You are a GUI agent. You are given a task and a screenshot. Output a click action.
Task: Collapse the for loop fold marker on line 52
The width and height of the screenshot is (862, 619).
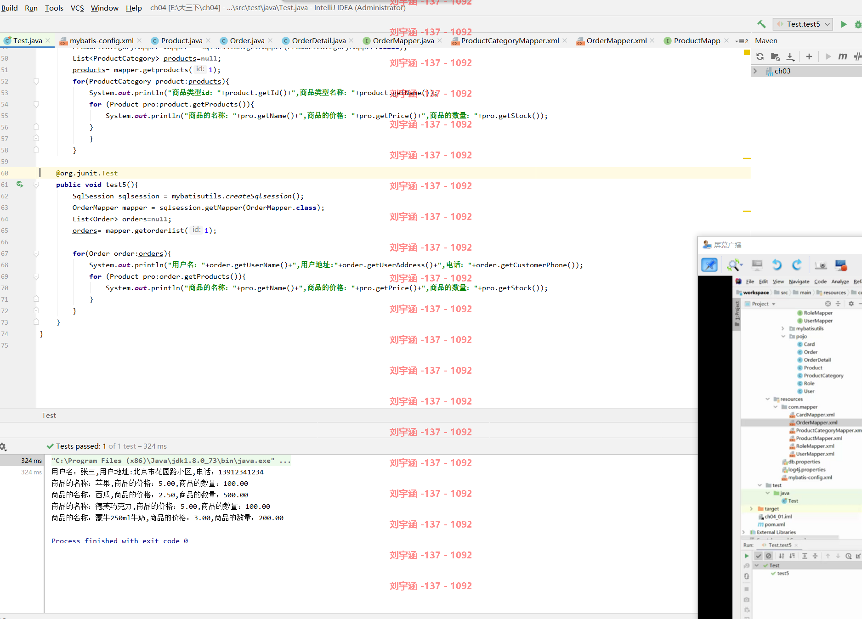[36, 81]
